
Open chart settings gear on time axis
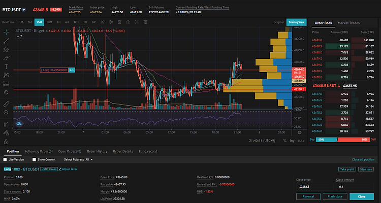[x=300, y=132]
